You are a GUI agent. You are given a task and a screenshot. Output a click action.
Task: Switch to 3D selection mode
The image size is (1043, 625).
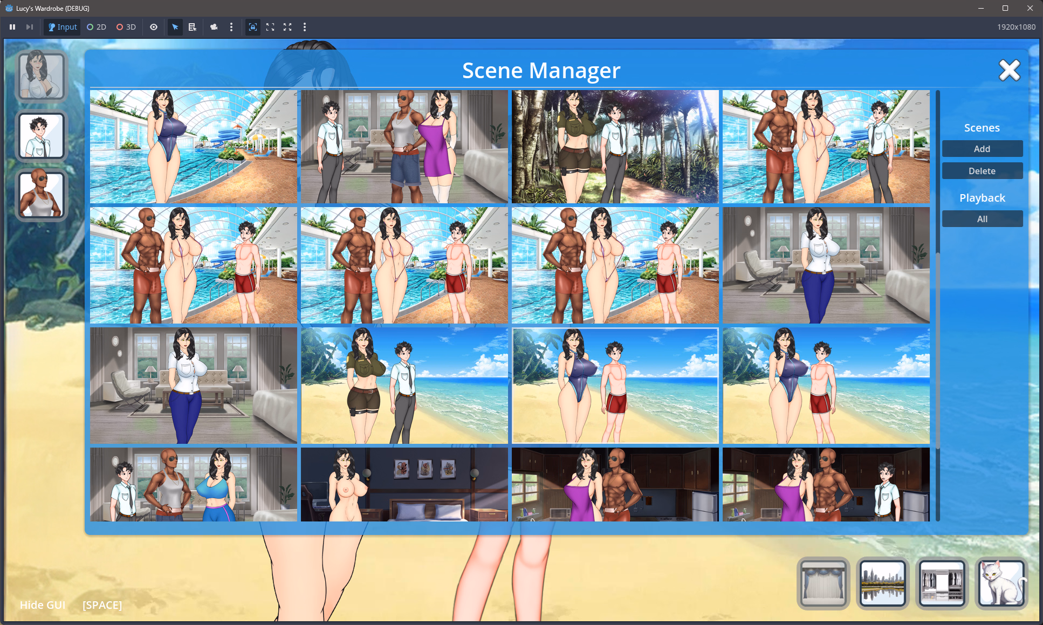126,27
